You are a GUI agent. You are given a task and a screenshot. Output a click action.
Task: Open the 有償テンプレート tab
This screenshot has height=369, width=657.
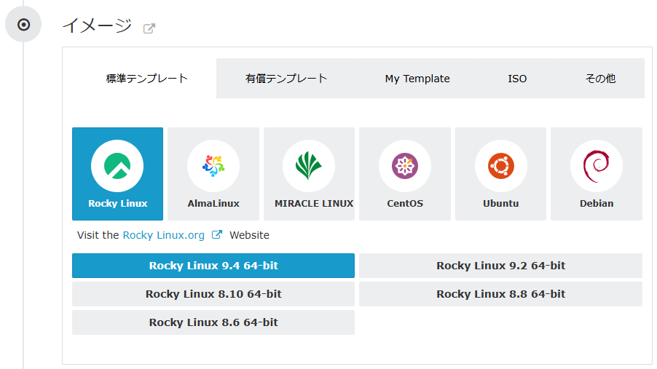286,79
